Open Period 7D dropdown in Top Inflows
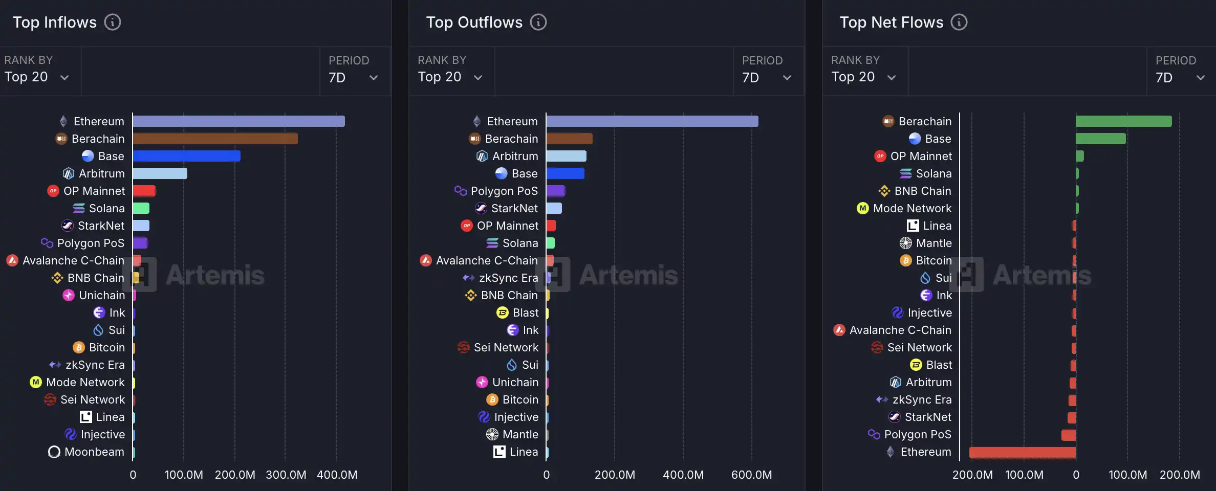Image resolution: width=1216 pixels, height=491 pixels. 355,71
